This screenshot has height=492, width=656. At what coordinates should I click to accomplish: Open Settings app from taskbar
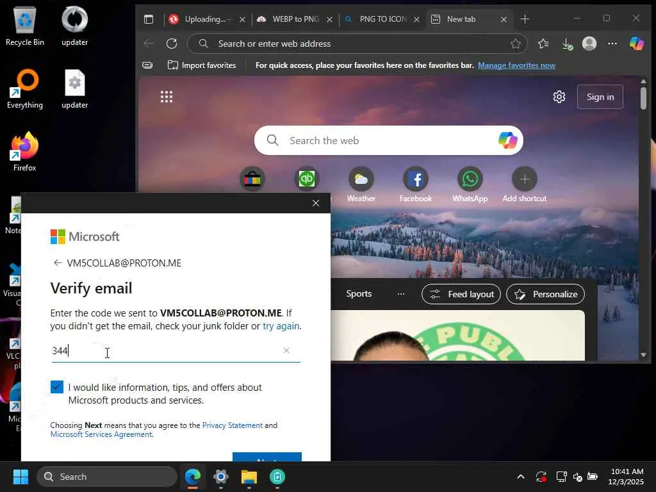(x=221, y=477)
